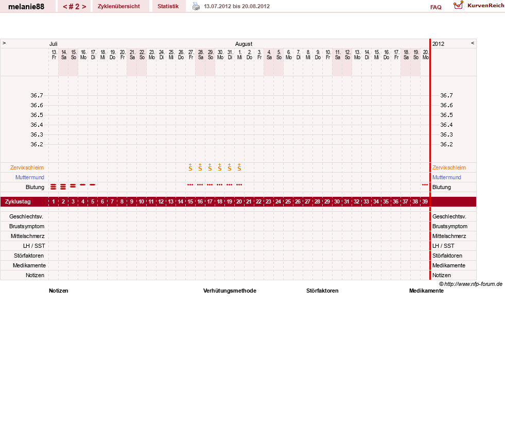Click date header 13. Fr
This screenshot has width=505, height=424.
(54, 55)
